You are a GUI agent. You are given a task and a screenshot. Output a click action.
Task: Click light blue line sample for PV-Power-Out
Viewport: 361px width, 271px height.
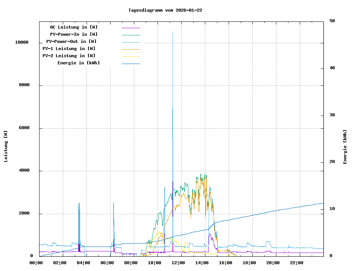coord(130,42)
